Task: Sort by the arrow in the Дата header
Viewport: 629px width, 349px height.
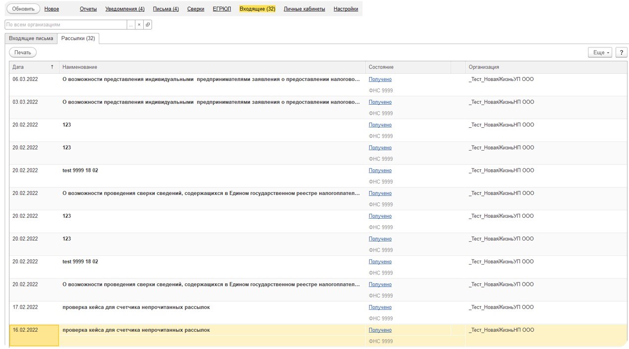Action: [52, 67]
